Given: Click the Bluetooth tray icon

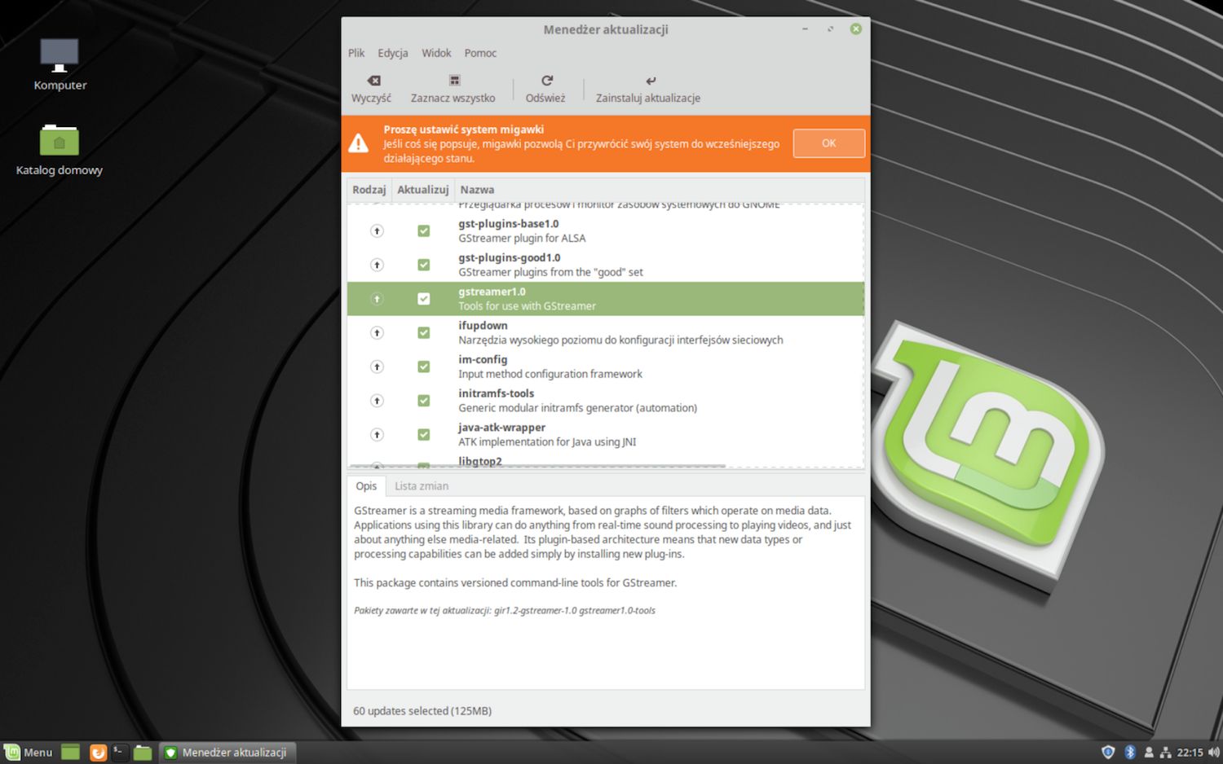Looking at the screenshot, I should pos(1130,753).
